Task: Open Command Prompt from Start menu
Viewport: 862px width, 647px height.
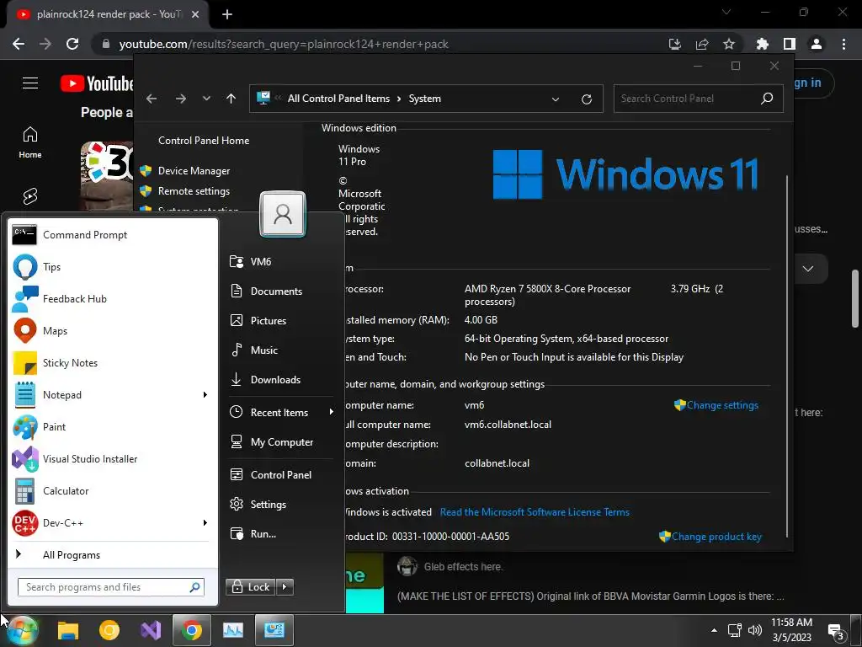Action: point(113,235)
